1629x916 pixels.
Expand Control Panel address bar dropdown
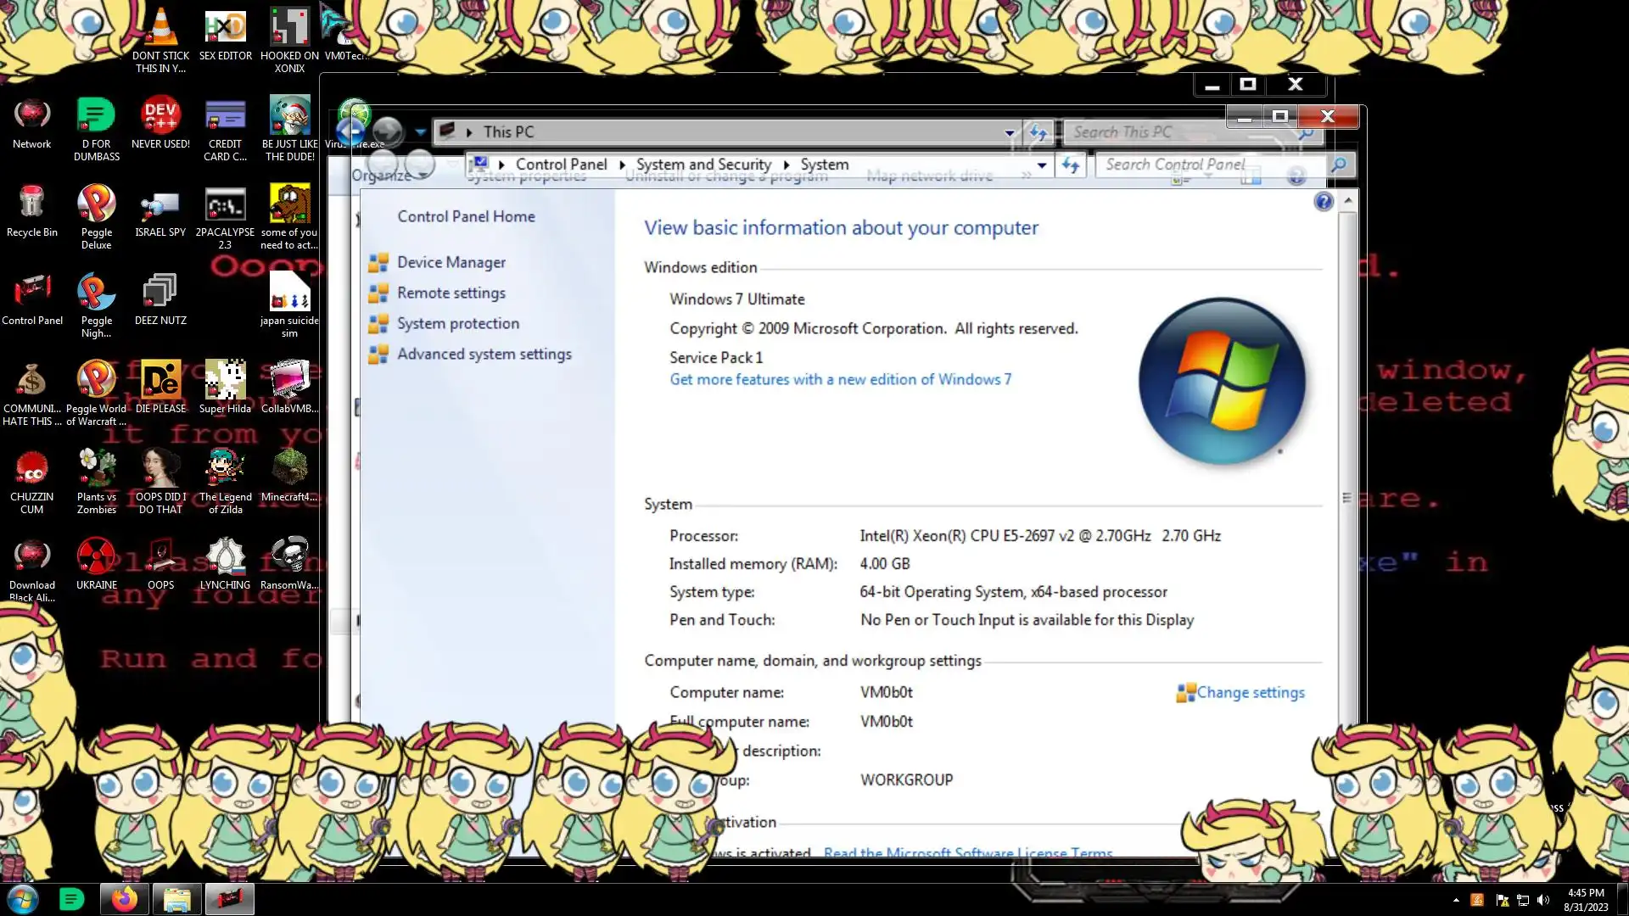point(1042,165)
